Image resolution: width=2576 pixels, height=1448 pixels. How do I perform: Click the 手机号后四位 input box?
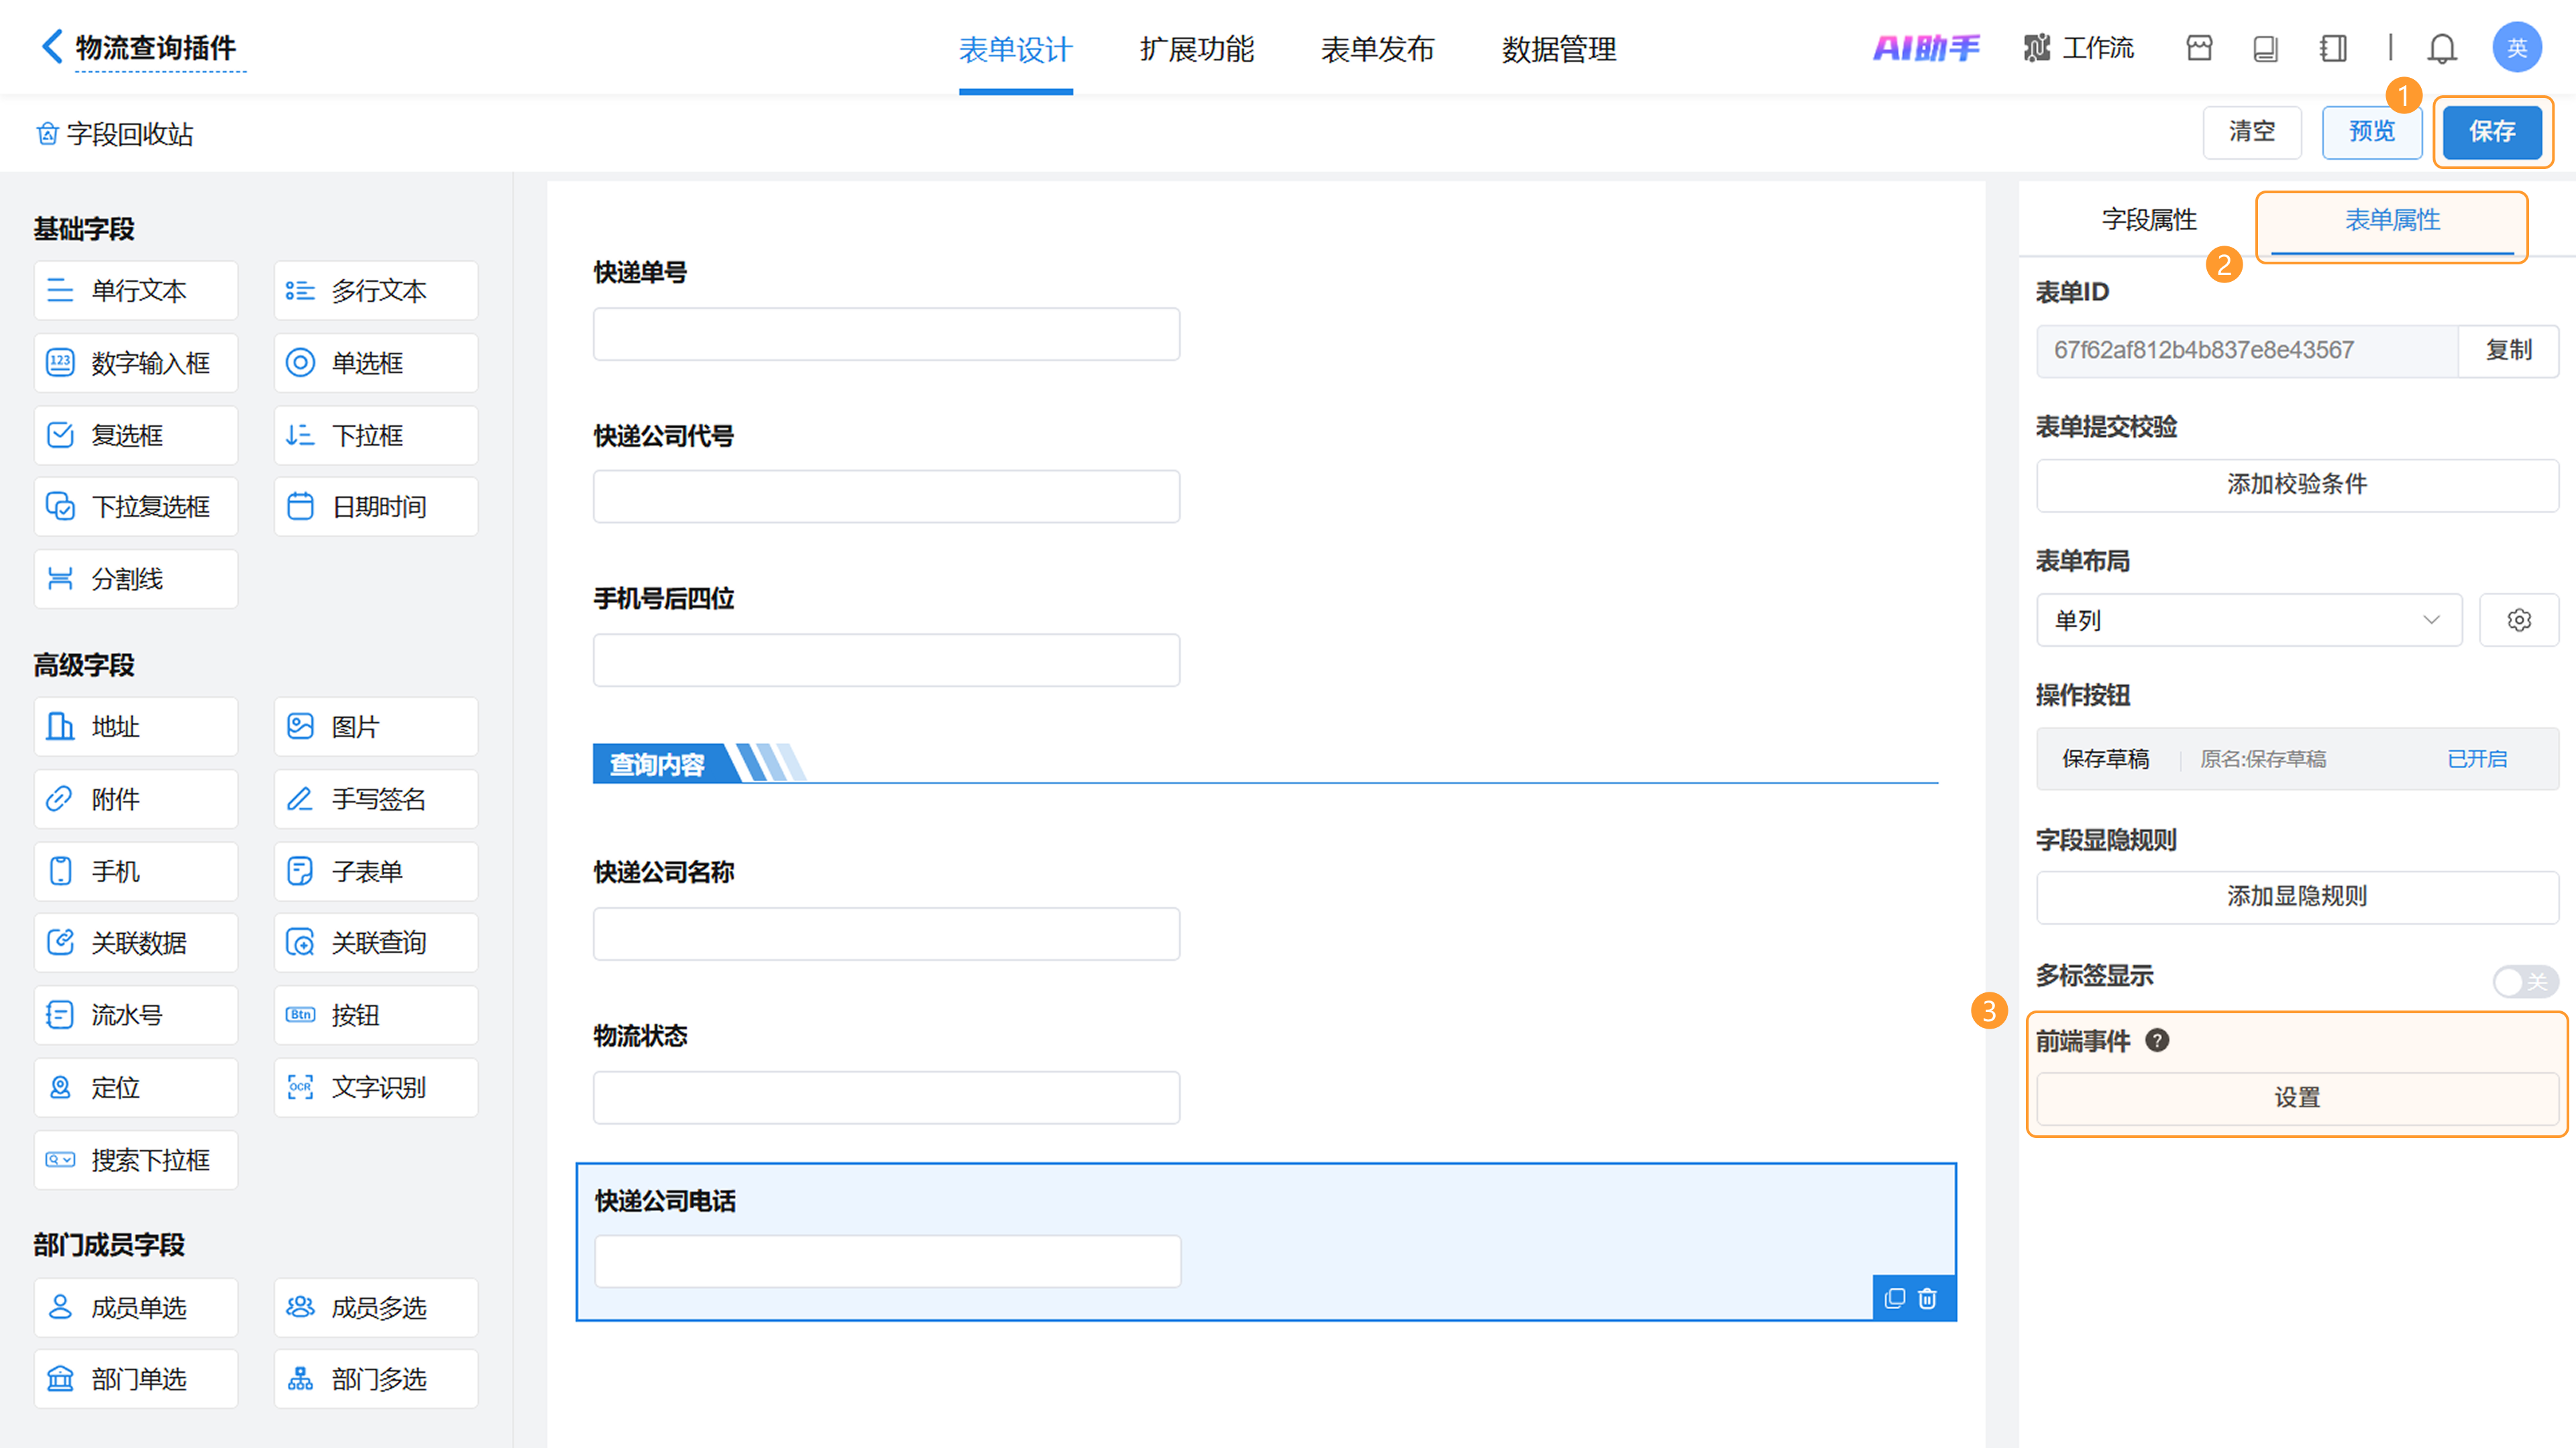point(887,660)
